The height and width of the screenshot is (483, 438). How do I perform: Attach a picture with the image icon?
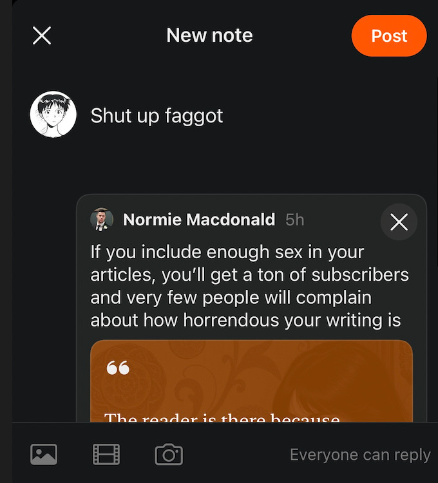44,455
